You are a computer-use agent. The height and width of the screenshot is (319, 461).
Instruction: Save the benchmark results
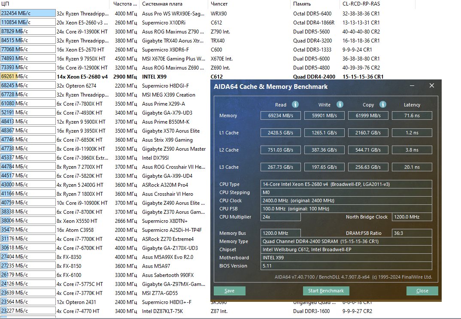[x=229, y=291]
